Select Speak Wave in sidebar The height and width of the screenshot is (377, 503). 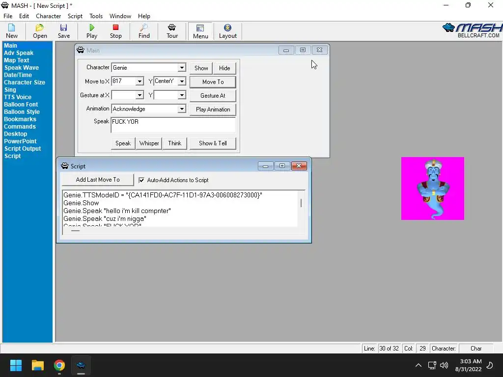point(22,68)
